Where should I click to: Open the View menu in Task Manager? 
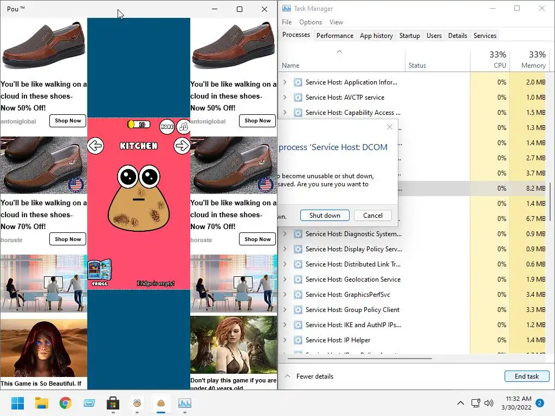[336, 22]
